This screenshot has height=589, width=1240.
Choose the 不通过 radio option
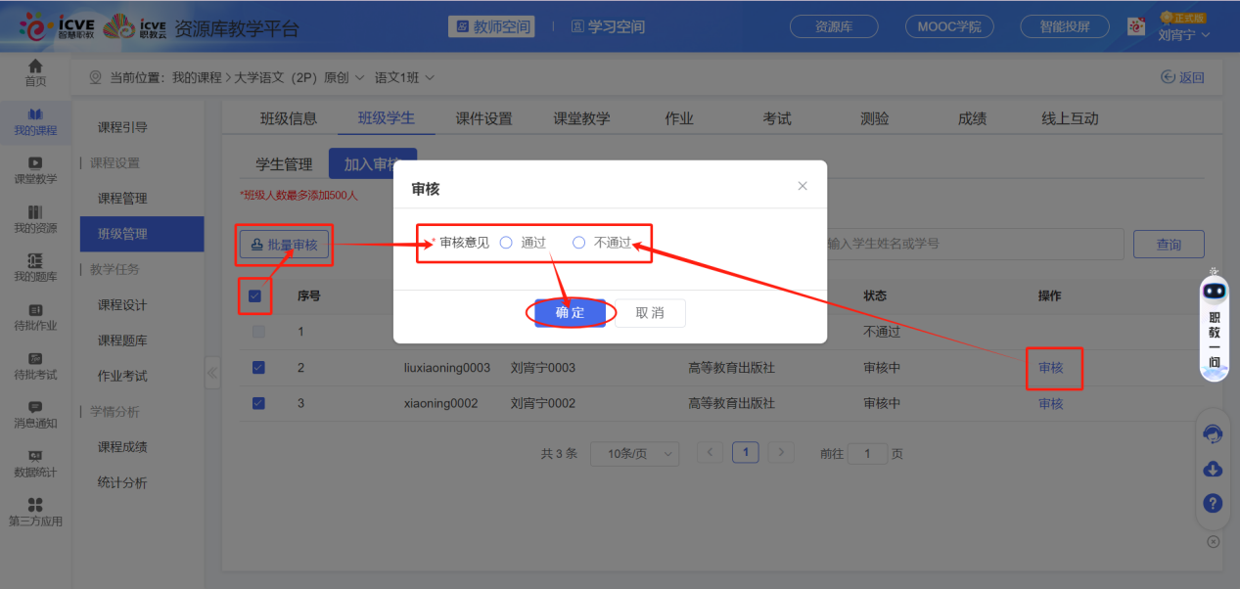coord(577,242)
